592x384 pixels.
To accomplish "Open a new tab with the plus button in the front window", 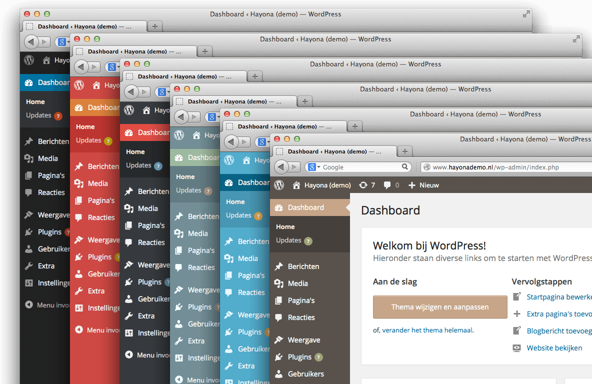I will 404,151.
